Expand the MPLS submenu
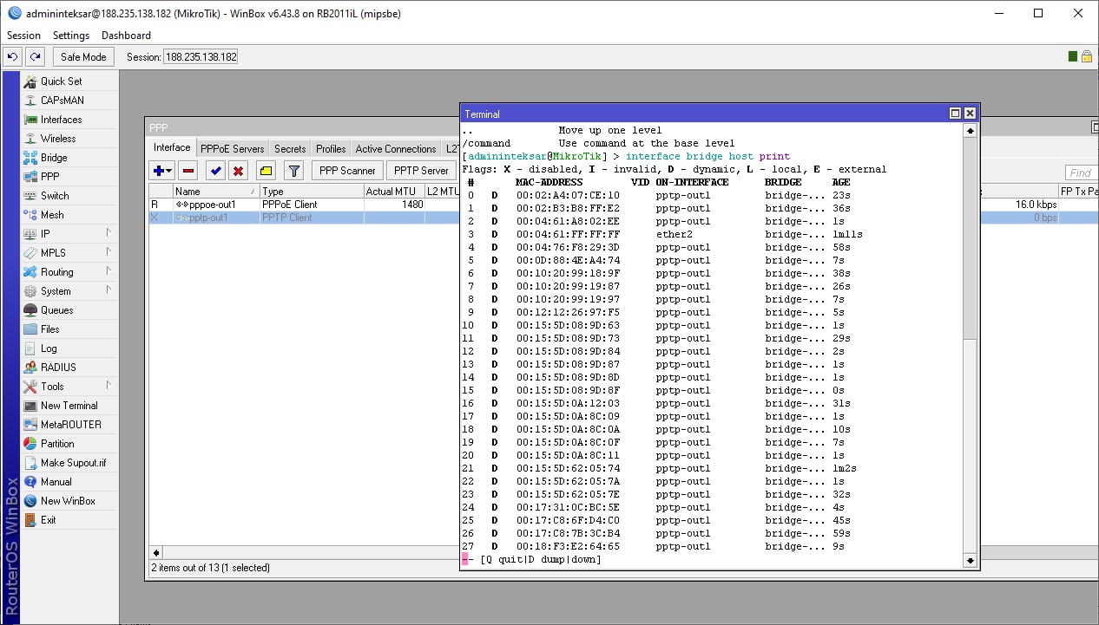This screenshot has width=1099, height=625. pyautogui.click(x=69, y=253)
